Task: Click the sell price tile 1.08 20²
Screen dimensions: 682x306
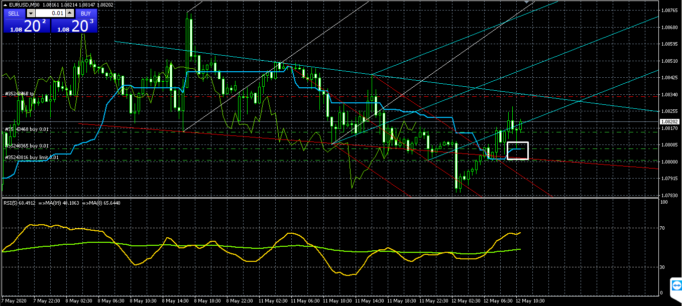Action: click(27, 26)
